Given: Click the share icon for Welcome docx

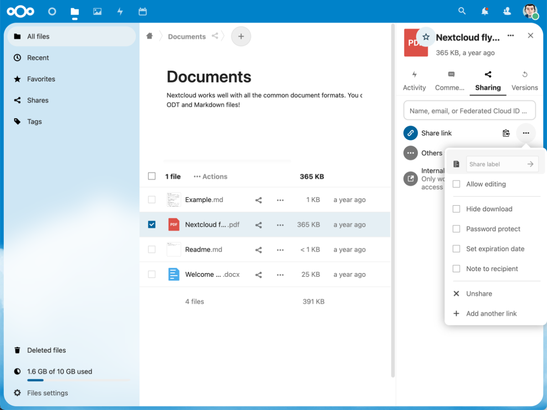Looking at the screenshot, I should point(258,275).
